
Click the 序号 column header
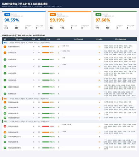click(5, 39)
